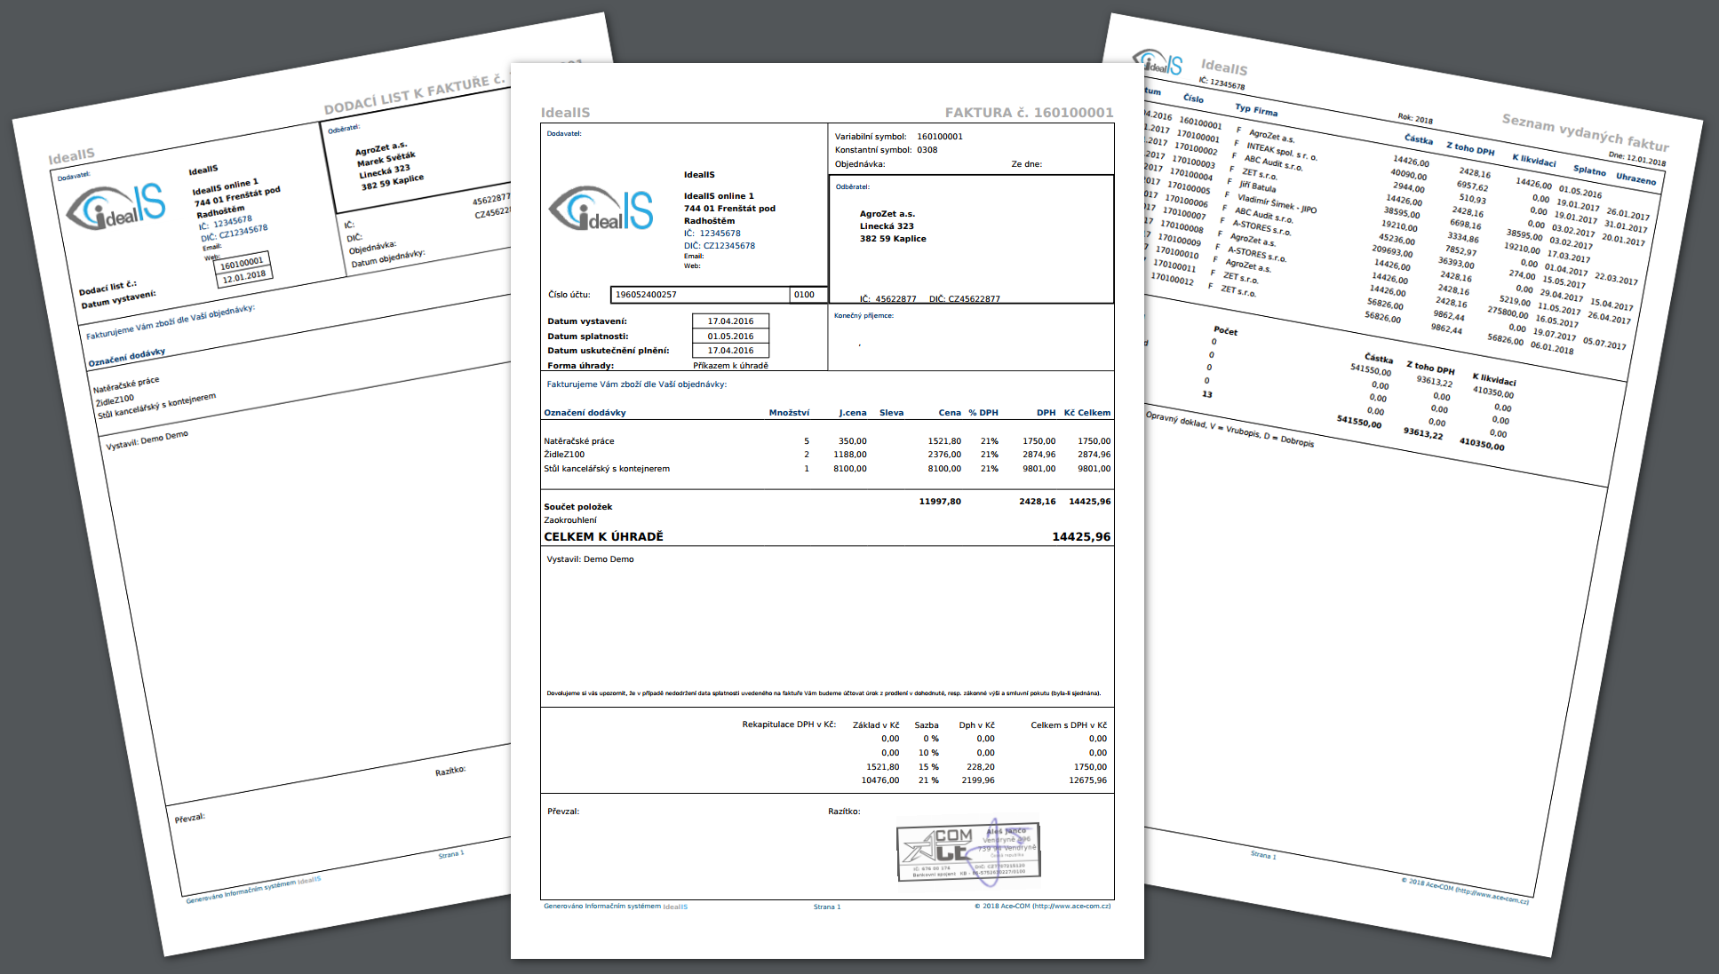Screen dimensions: 1719x974
Task: Click the Datum vystavení date box on the invoice
Action: click(x=730, y=321)
